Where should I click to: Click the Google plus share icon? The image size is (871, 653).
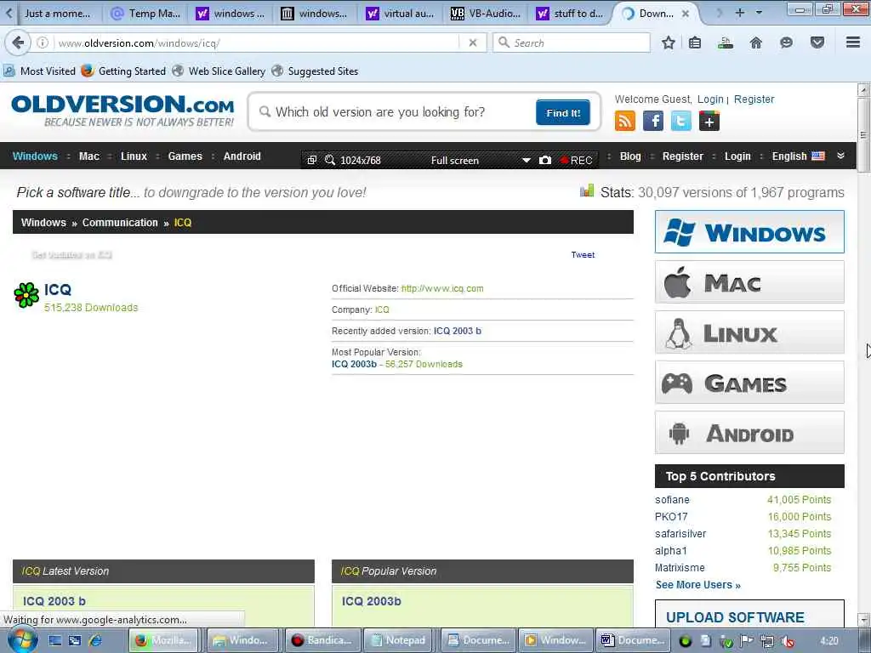coord(709,121)
